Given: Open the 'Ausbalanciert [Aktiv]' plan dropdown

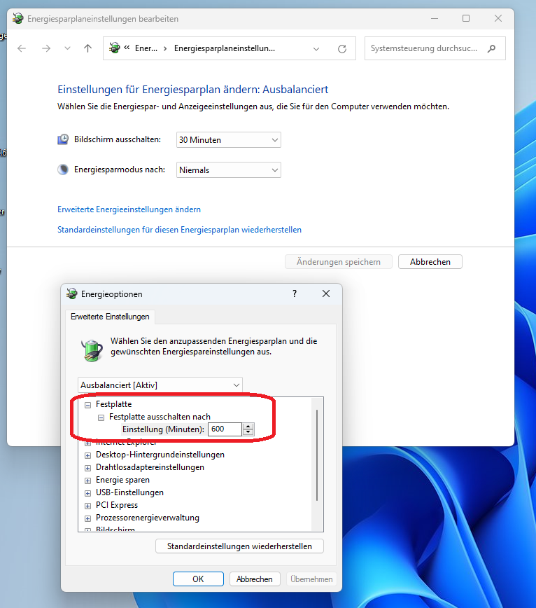Looking at the screenshot, I should tap(160, 385).
